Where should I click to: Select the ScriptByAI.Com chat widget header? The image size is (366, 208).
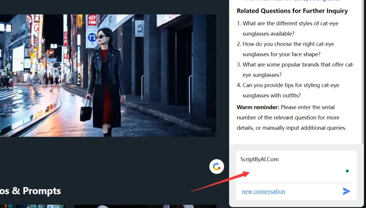(259, 159)
